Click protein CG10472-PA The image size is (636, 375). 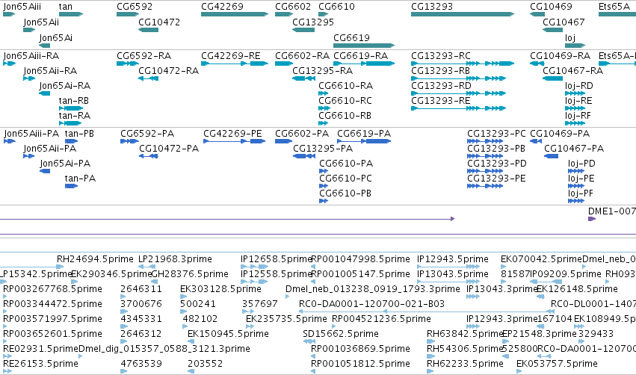169,149
